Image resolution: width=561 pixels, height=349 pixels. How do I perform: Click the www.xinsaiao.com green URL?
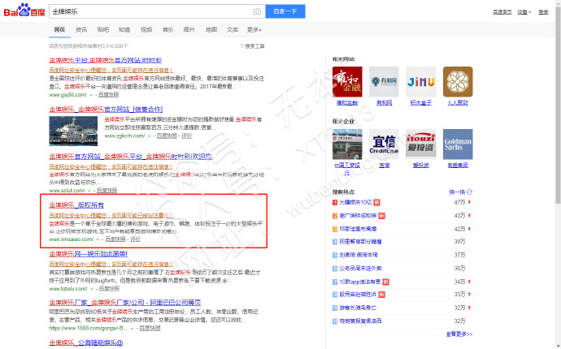(72, 239)
